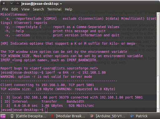Click the 'IPERF_BANDWIDTH' text

[x=81, y=60]
